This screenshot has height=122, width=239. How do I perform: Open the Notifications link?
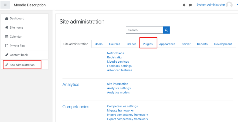pos(115,53)
